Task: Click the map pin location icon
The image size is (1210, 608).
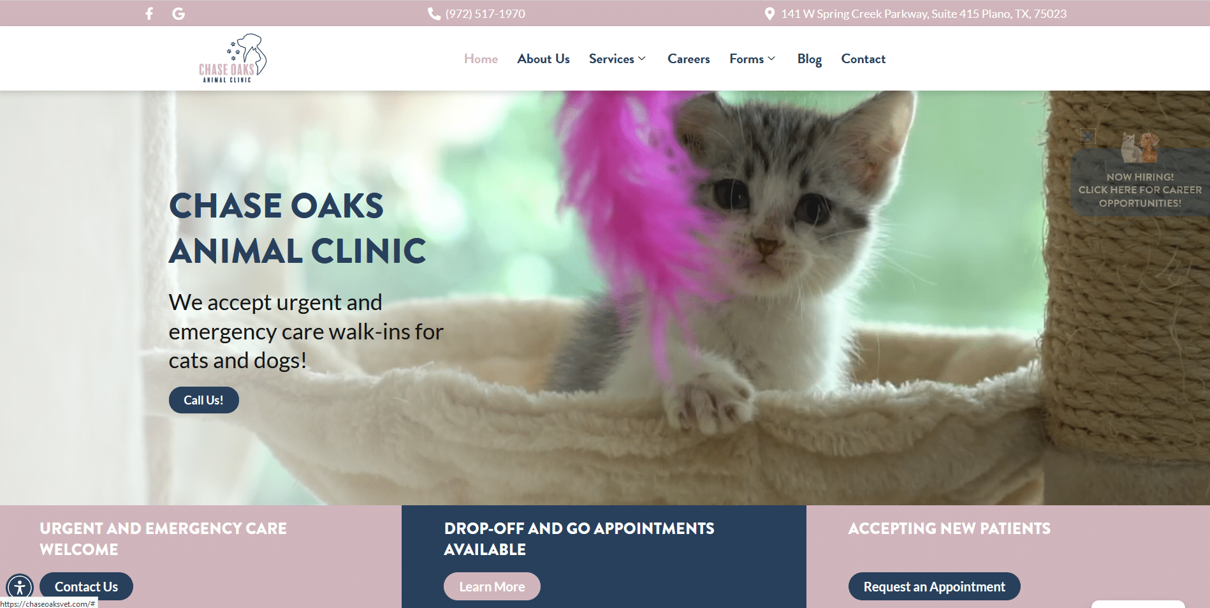Action: coord(769,13)
